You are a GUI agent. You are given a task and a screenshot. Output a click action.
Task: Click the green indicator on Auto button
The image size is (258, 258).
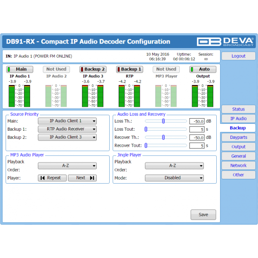click(x=192, y=69)
